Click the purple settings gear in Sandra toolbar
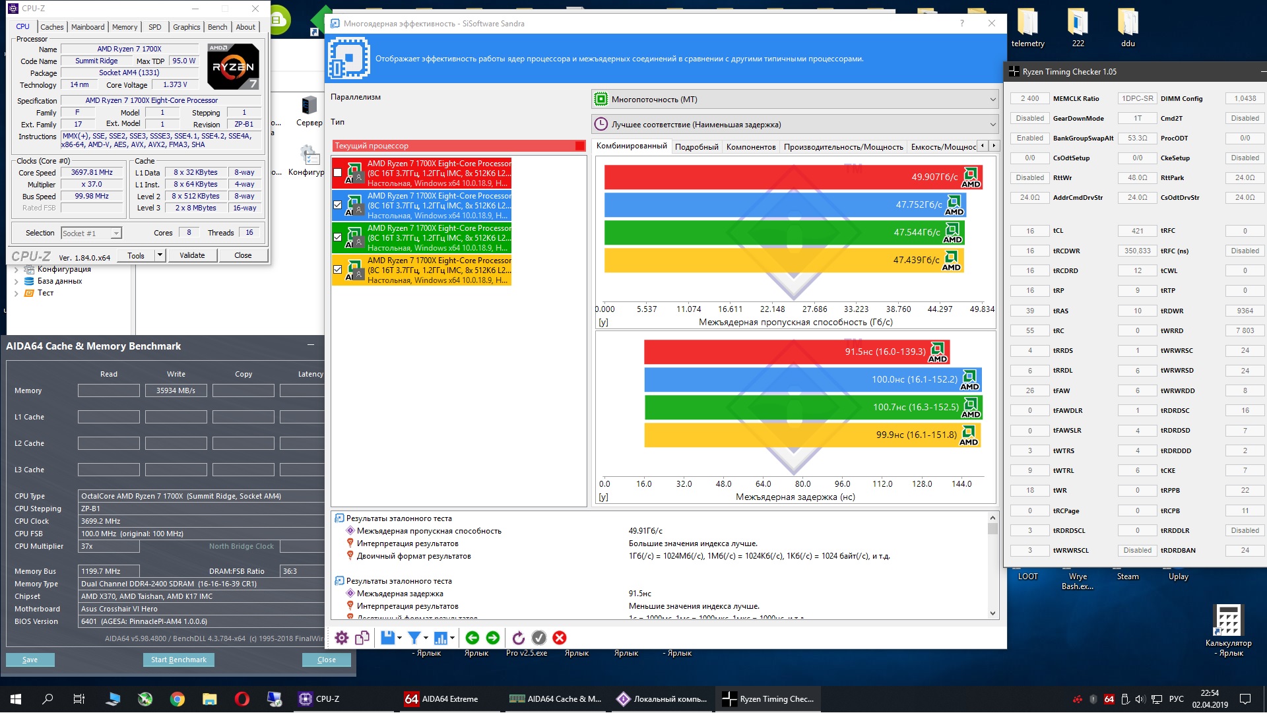This screenshot has width=1267, height=713. (341, 638)
